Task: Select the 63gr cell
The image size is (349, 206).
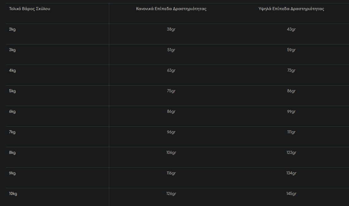Action: (171, 71)
